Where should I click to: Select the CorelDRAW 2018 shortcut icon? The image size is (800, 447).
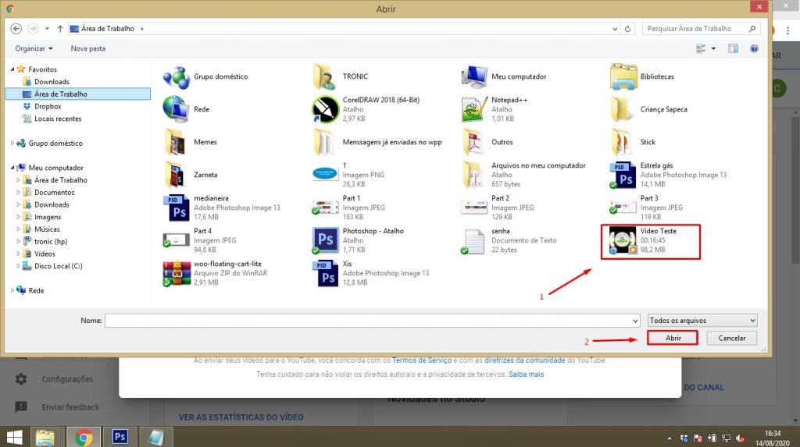pos(325,109)
